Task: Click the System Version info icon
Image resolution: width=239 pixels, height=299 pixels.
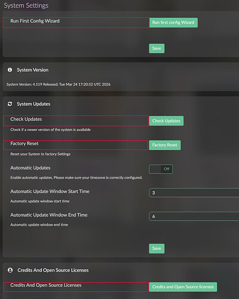Action: tap(10, 70)
